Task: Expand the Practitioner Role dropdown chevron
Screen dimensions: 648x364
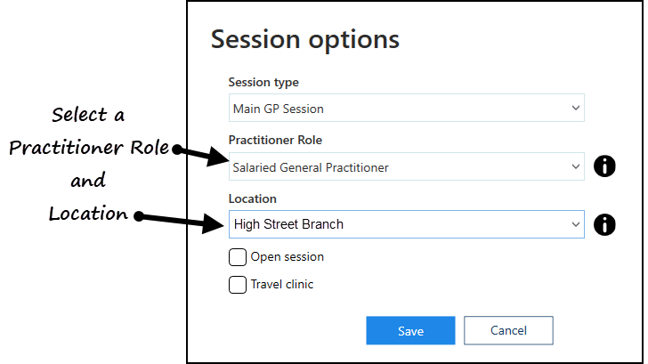Action: 576,166
